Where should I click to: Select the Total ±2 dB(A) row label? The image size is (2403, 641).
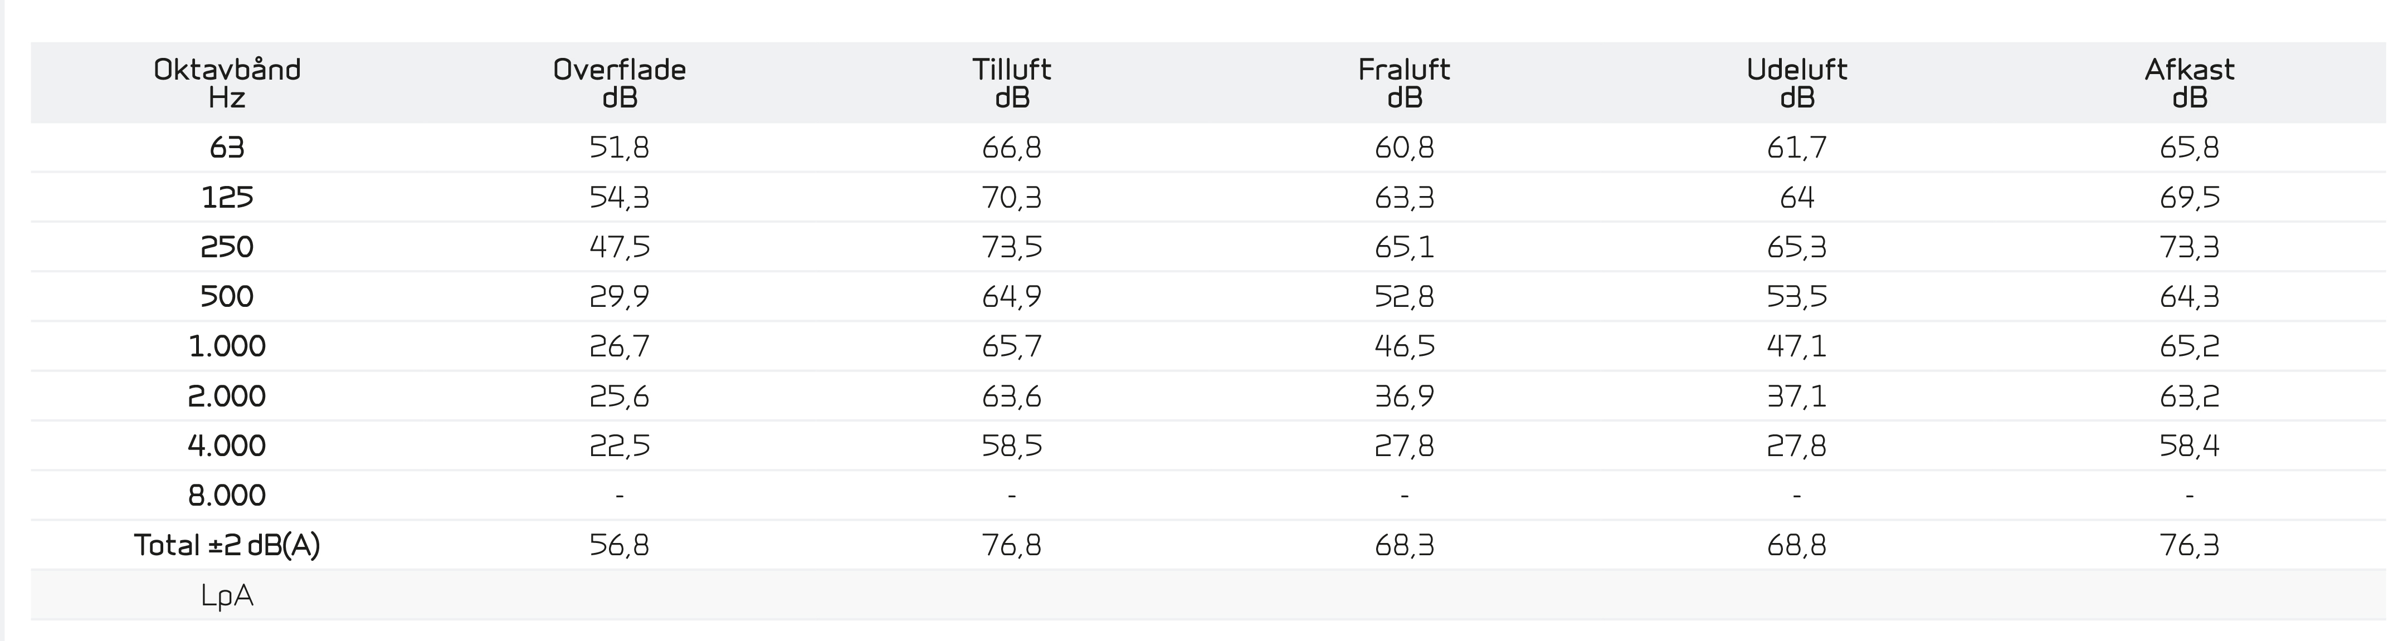point(227,545)
